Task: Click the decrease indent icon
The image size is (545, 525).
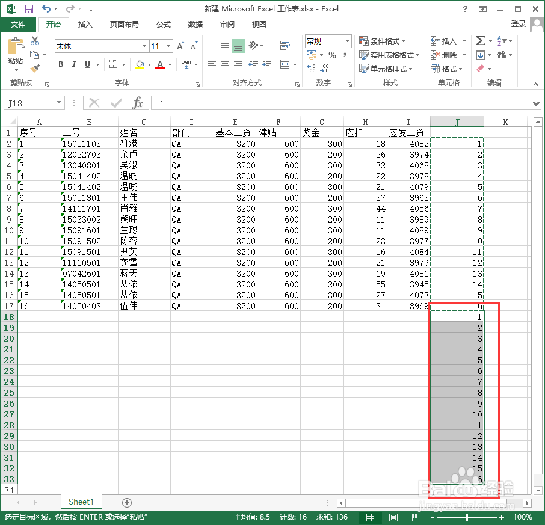Action: click(253, 64)
